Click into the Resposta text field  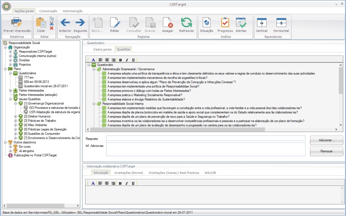pyautogui.click(x=206, y=138)
